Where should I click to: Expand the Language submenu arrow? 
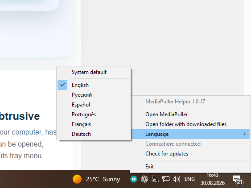(244, 134)
